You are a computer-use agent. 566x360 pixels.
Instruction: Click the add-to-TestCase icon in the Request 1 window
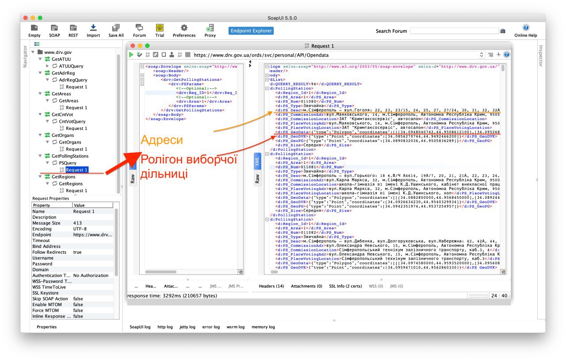139,55
